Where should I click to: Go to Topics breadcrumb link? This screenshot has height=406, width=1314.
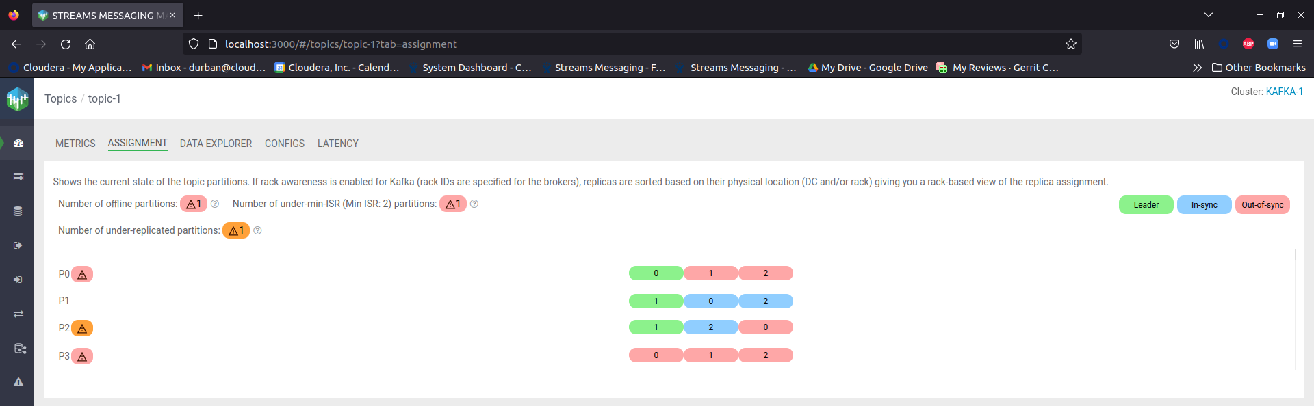(60, 98)
